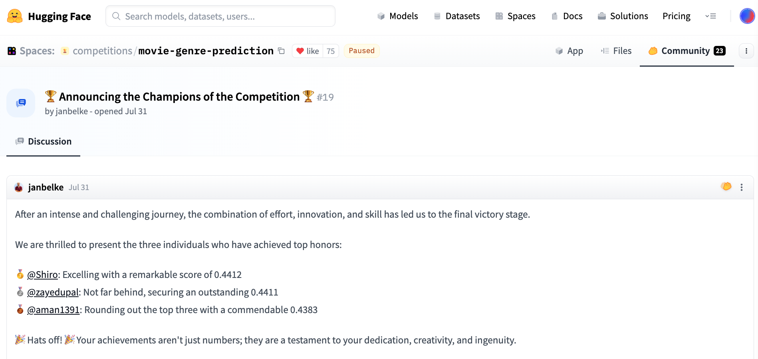
Task: Visit the @Shiro profile link
Action: [42, 275]
